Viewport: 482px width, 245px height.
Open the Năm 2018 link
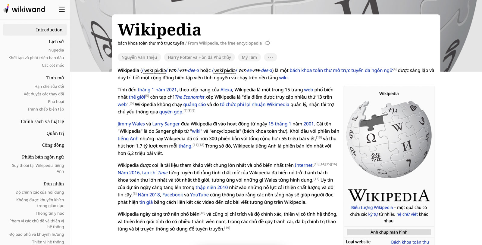(x=149, y=195)
